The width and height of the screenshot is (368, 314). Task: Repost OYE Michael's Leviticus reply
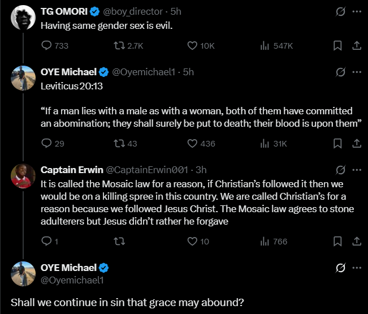120,144
